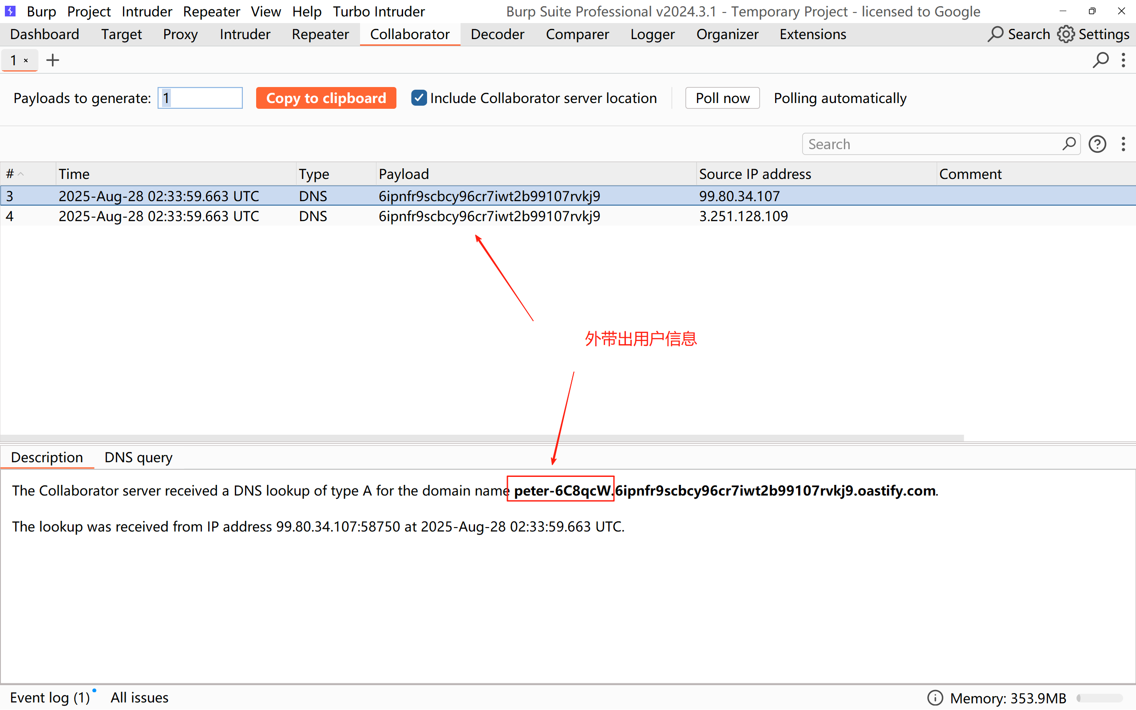Viewport: 1136px width, 710px height.
Task: Click the memory info icon in status bar
Action: click(x=934, y=698)
